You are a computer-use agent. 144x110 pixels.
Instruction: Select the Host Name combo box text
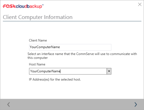(68, 71)
